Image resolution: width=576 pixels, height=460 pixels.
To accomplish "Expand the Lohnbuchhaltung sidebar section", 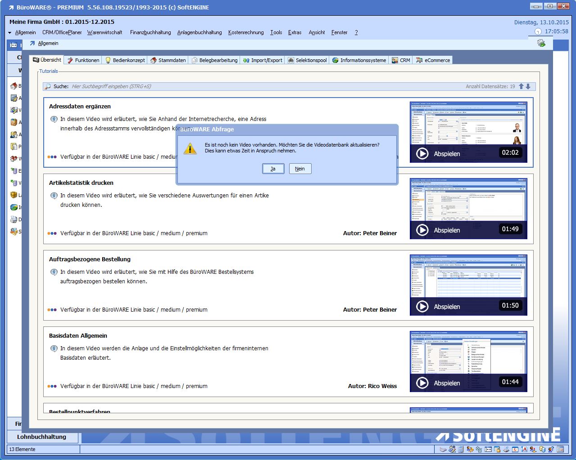I will point(41,437).
